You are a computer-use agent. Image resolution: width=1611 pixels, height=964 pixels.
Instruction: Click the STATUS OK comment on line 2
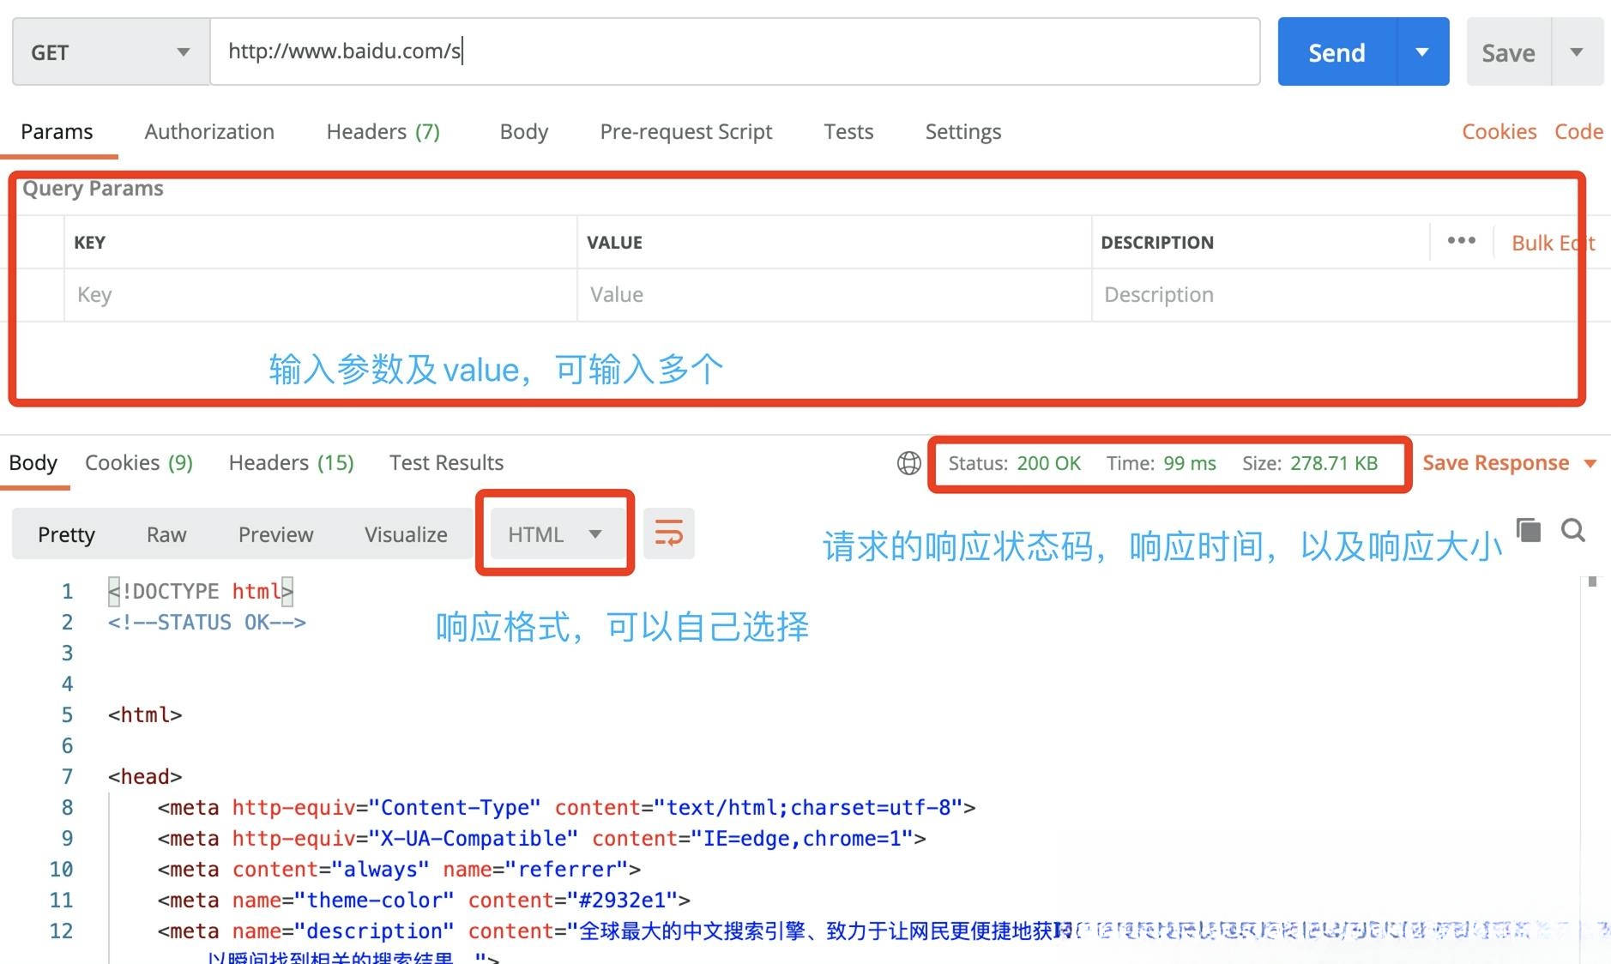click(207, 623)
